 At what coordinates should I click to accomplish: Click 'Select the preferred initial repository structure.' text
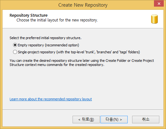tap(45, 38)
